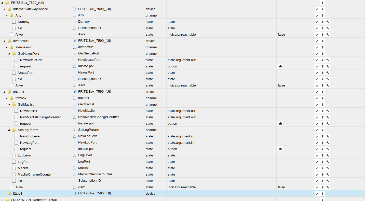Collapse the InternetGatewayDevice node
This screenshot has width=365, height=201.
coord(4,9)
